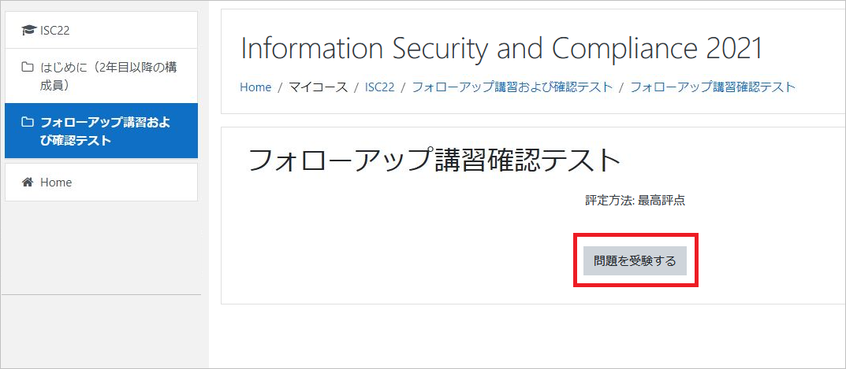Click the 評定方法: 最高評点 text
The width and height of the screenshot is (846, 369).
(x=635, y=201)
